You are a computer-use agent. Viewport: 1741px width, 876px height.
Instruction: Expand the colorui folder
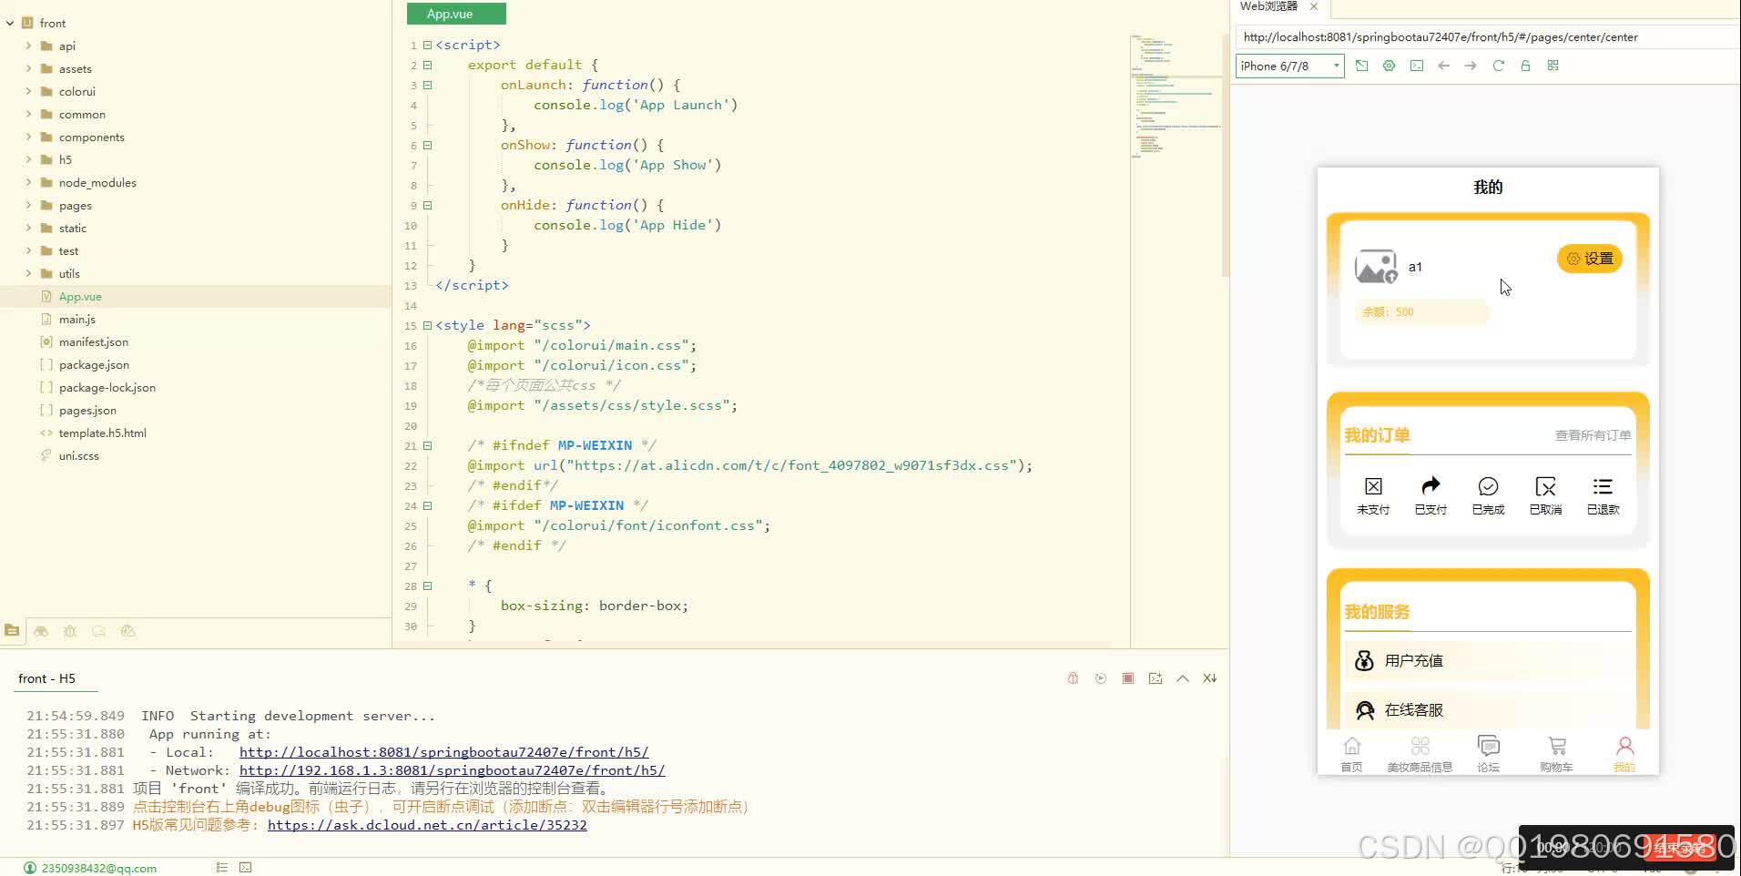click(28, 91)
